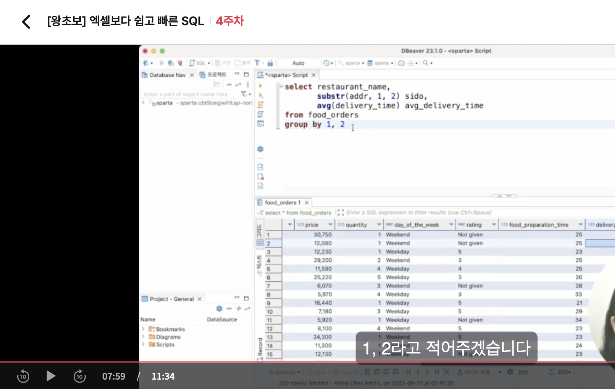615x389 pixels.
Task: Select the <sparta> Script editor tab
Action: click(x=286, y=75)
